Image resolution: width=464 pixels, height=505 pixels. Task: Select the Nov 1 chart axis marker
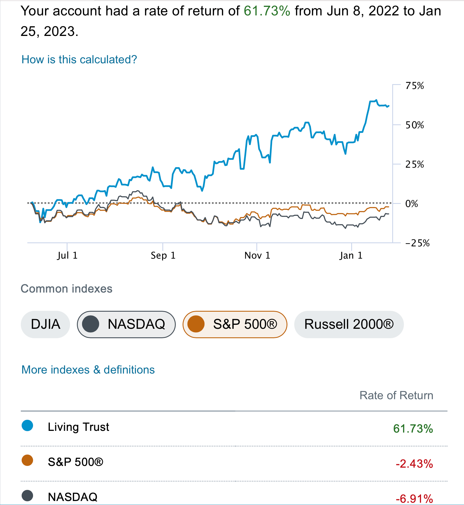257,255
